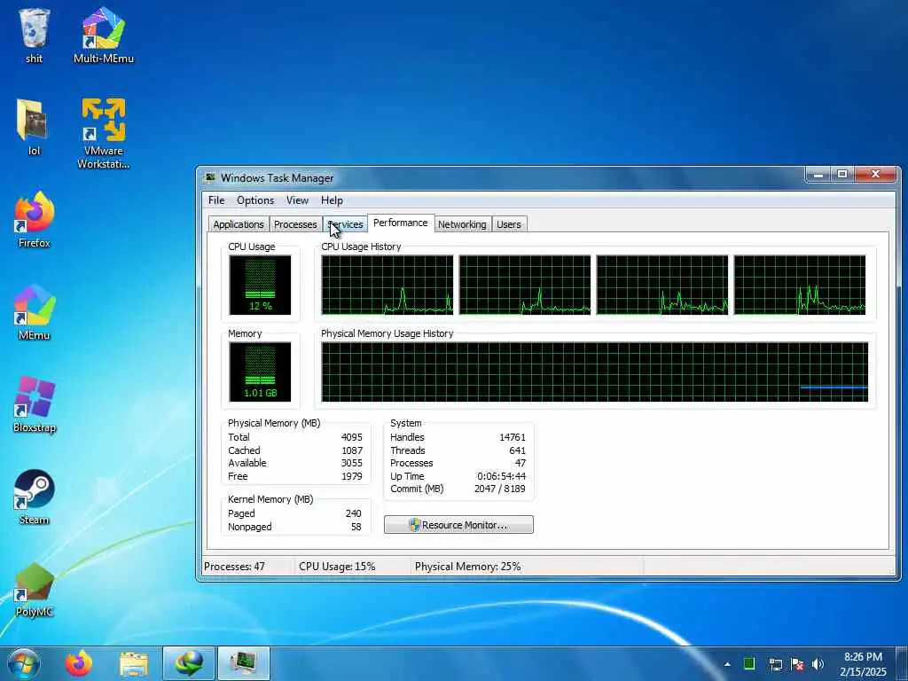Click status bar text CPU Usage: 15%
Viewport: 908px width, 681px height.
click(x=337, y=567)
